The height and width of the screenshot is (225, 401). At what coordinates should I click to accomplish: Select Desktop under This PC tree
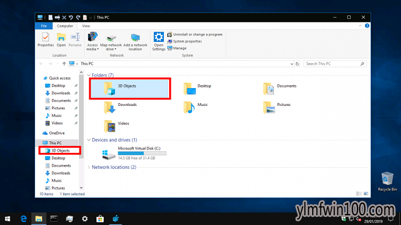(x=58, y=158)
